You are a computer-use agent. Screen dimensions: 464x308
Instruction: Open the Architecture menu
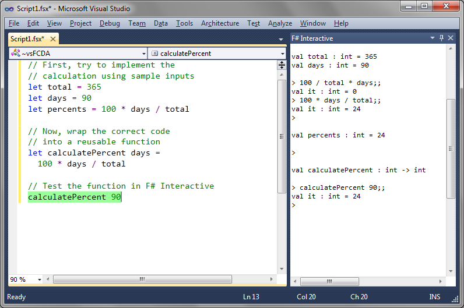[x=220, y=23]
